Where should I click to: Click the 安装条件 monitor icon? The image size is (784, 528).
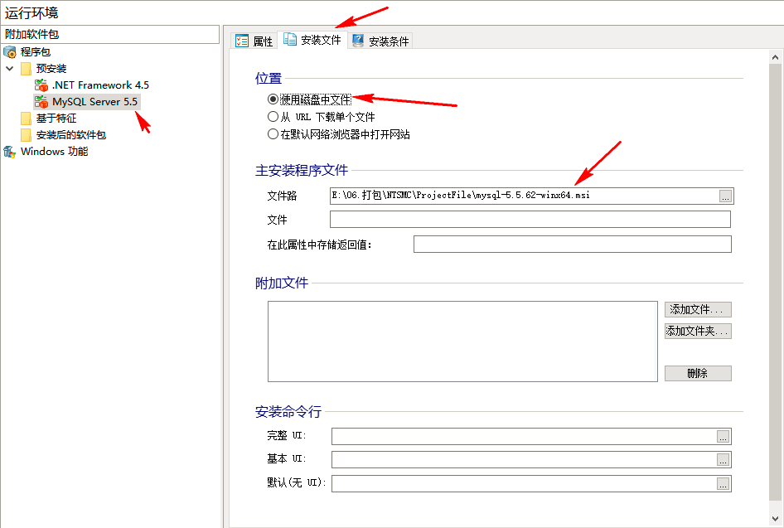(360, 40)
